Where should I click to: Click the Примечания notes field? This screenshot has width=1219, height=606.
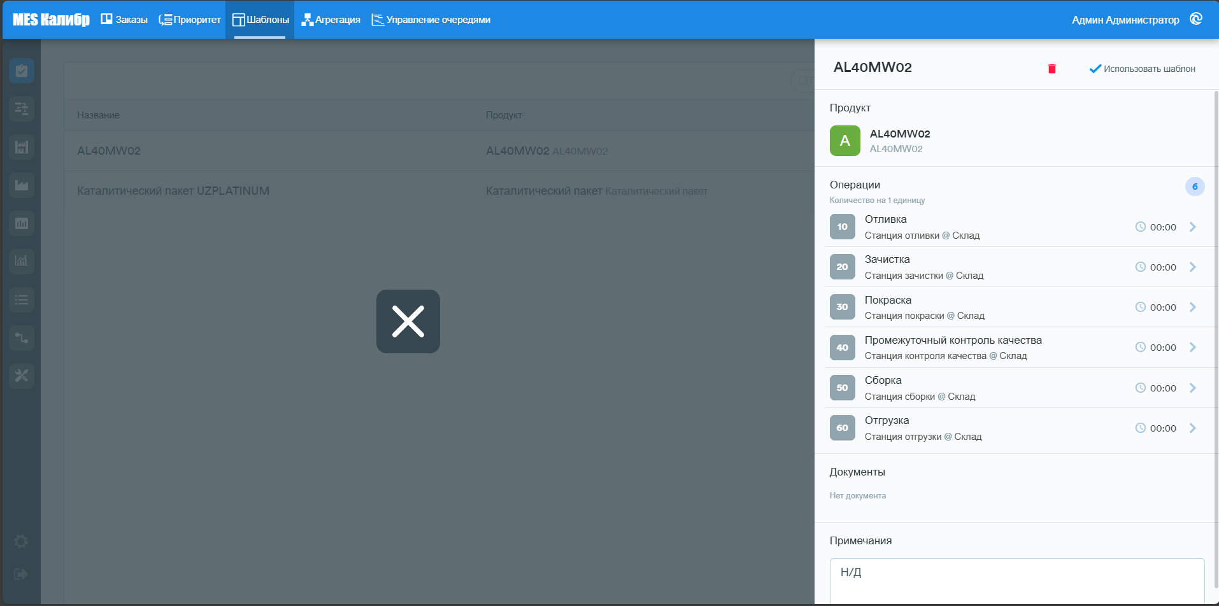click(x=1016, y=581)
